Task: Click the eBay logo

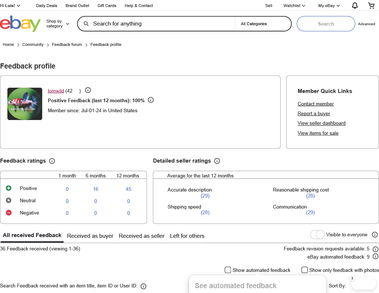Action: pyautogui.click(x=20, y=24)
